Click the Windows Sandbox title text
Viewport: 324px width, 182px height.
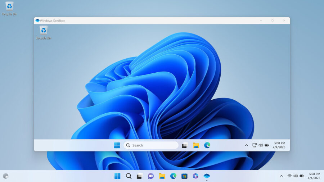52,21
